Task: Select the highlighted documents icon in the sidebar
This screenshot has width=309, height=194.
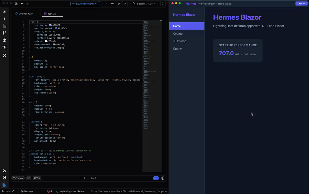Action: 4,185
